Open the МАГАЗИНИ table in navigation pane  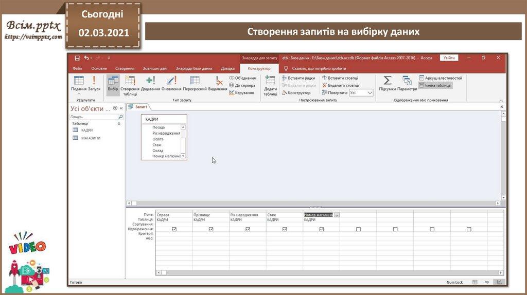click(x=91, y=138)
